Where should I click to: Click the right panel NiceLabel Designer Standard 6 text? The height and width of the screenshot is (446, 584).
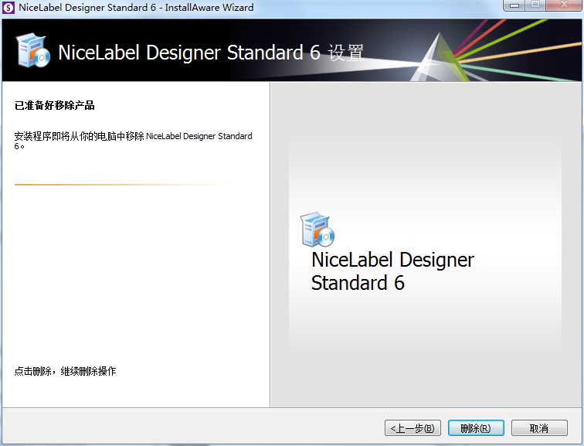coord(392,271)
